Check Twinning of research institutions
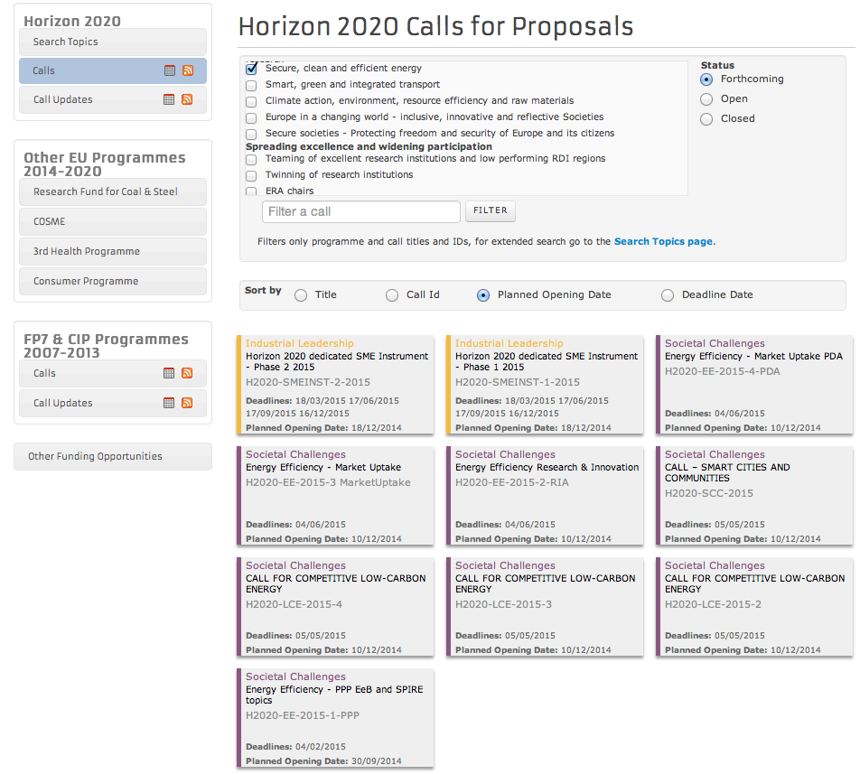The image size is (860, 774). pyautogui.click(x=251, y=176)
